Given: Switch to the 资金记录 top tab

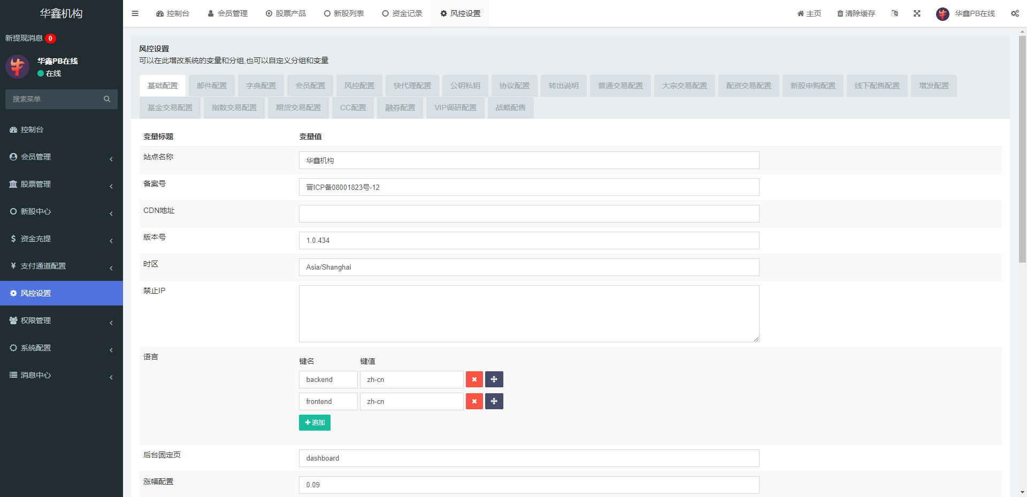Looking at the screenshot, I should tap(402, 13).
